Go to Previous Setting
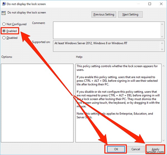 tap(104, 14)
